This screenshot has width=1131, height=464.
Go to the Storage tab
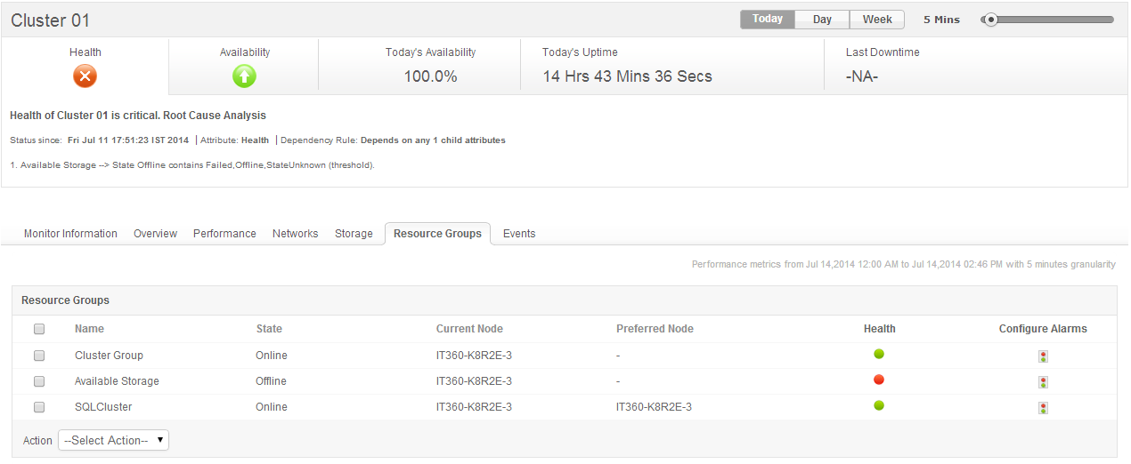354,234
